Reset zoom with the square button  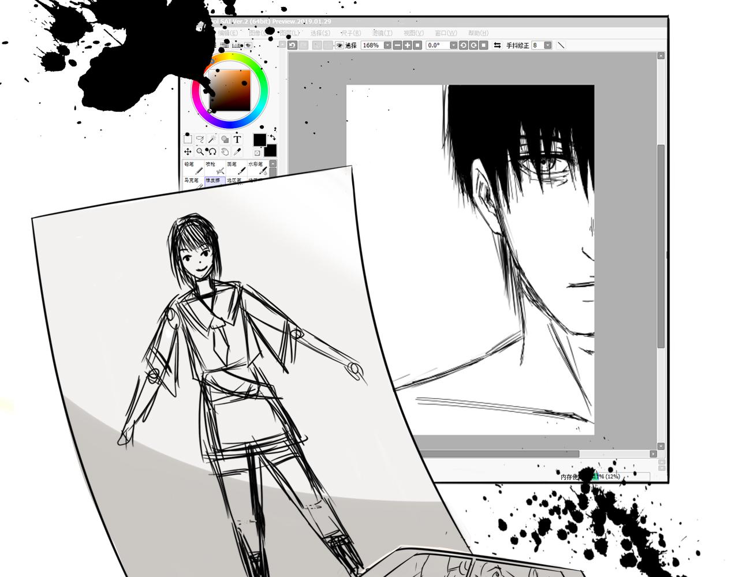tap(417, 45)
